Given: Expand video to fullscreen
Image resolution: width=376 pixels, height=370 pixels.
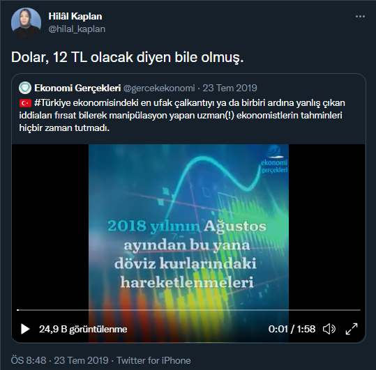Looking at the screenshot, I should tap(352, 329).
